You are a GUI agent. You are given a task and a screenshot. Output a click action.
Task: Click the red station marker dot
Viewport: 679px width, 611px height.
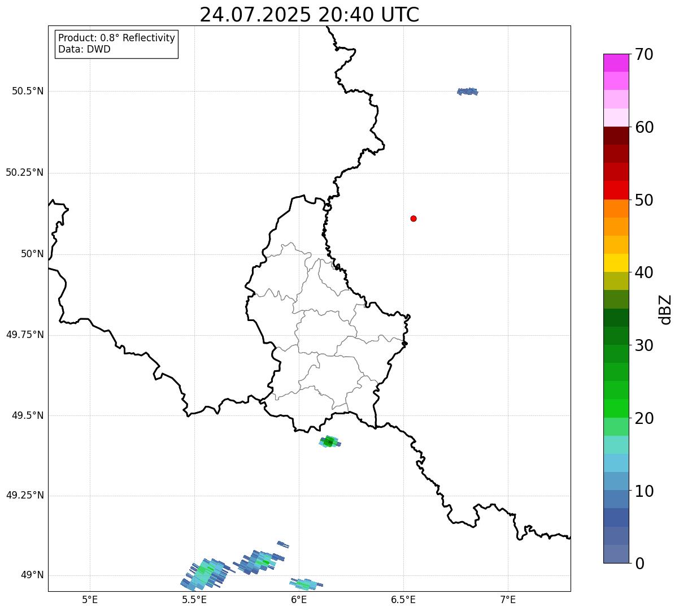(x=414, y=218)
